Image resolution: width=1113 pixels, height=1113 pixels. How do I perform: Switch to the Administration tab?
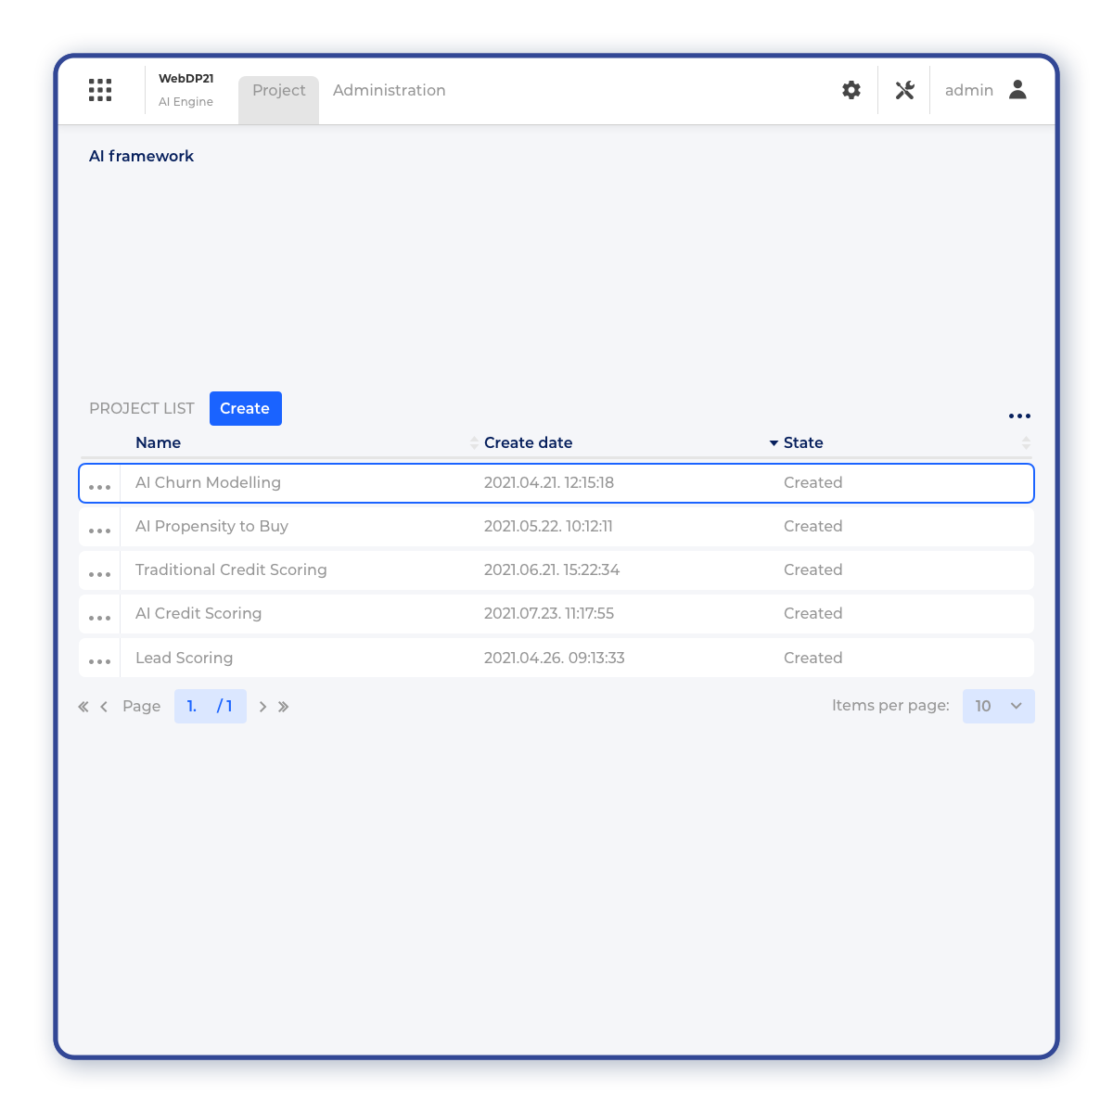[389, 90]
